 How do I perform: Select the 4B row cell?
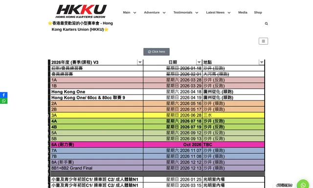(97, 127)
